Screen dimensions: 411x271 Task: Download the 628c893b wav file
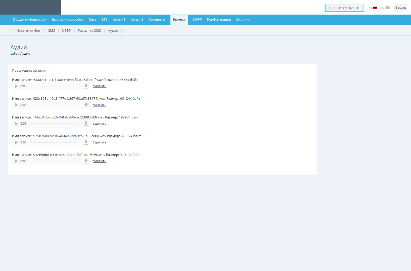[86, 105]
